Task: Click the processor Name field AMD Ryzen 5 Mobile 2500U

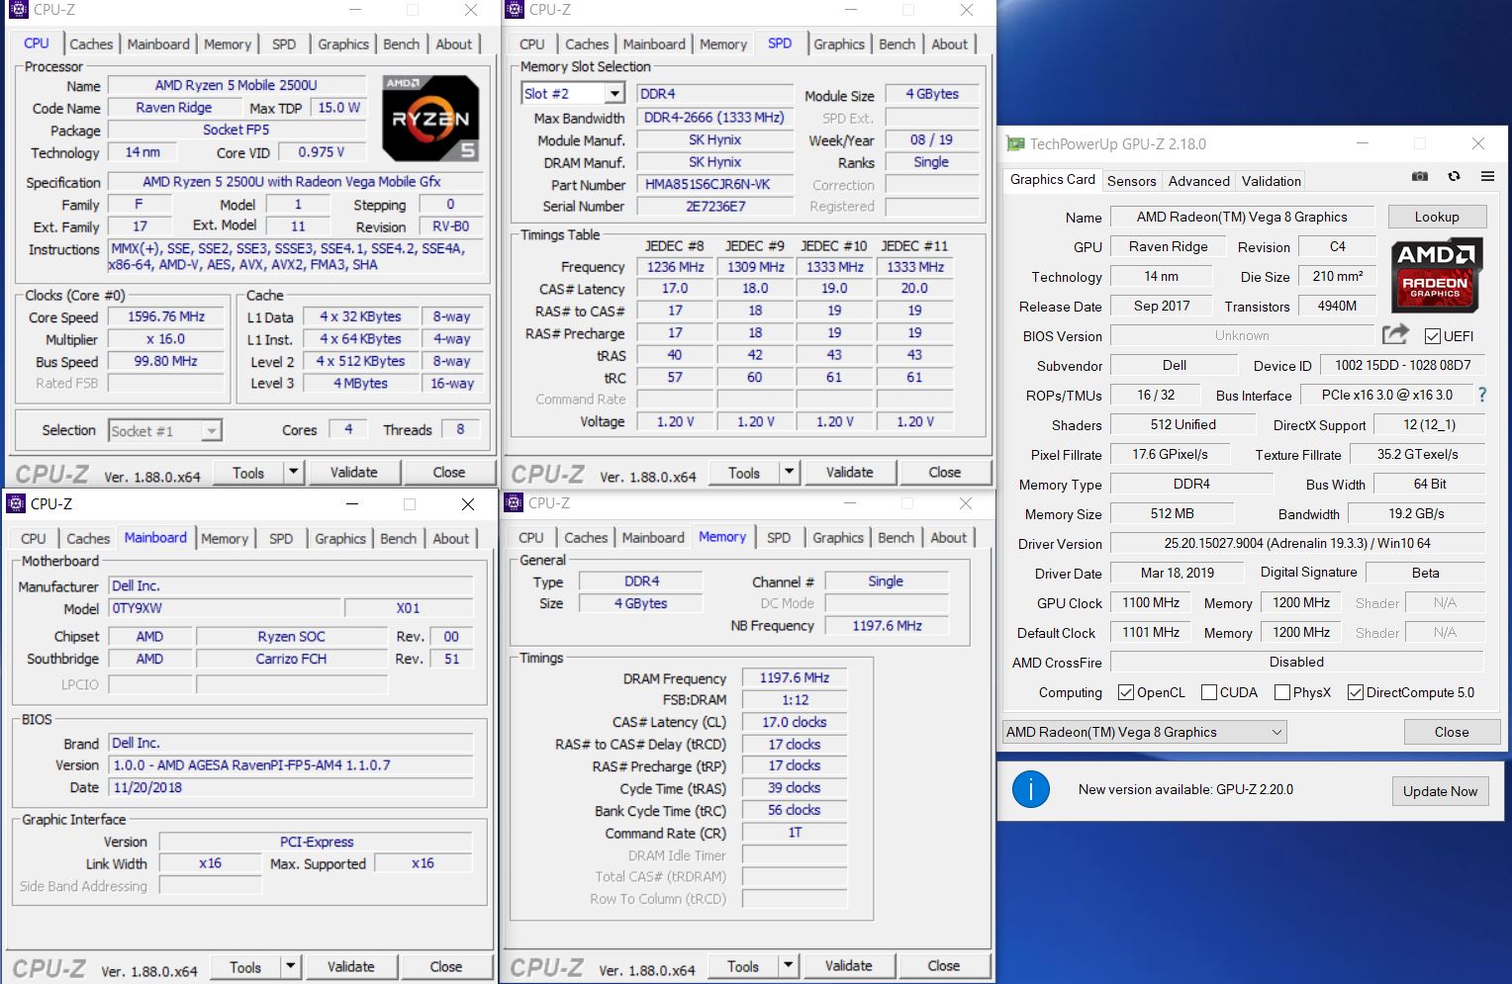Action: click(236, 85)
